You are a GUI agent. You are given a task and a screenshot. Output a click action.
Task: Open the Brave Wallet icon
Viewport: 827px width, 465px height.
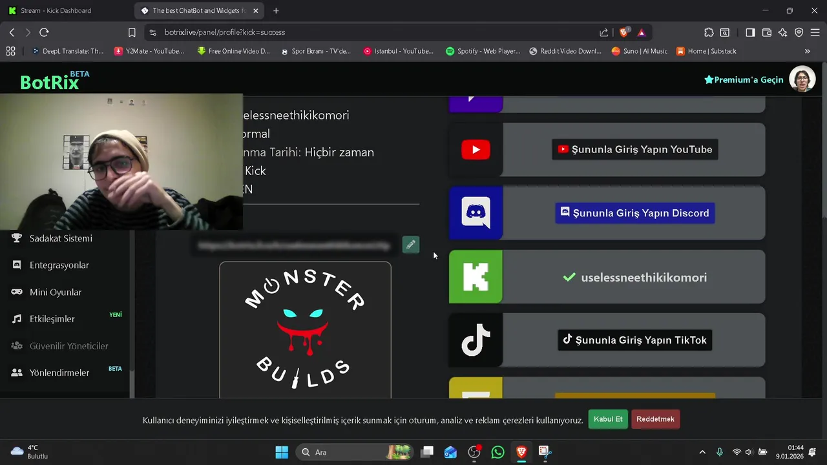pos(767,32)
